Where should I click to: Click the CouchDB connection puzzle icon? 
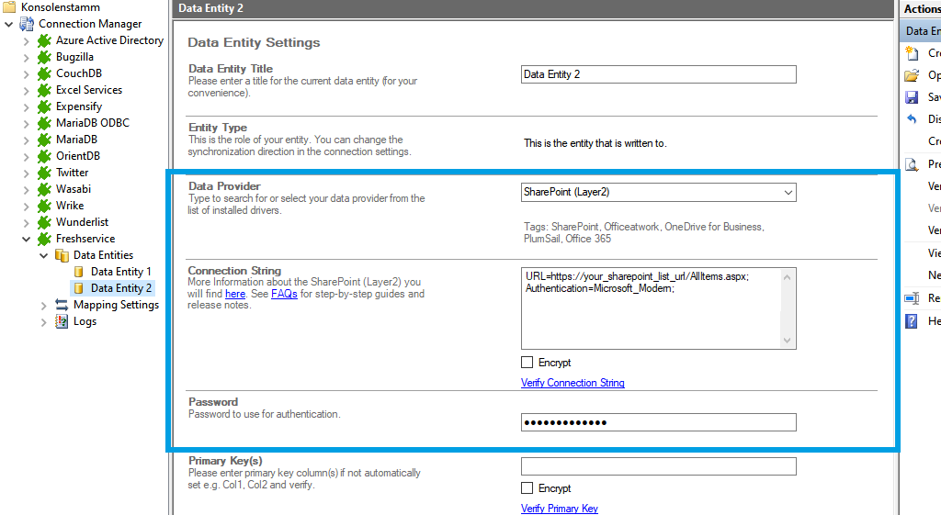click(44, 73)
